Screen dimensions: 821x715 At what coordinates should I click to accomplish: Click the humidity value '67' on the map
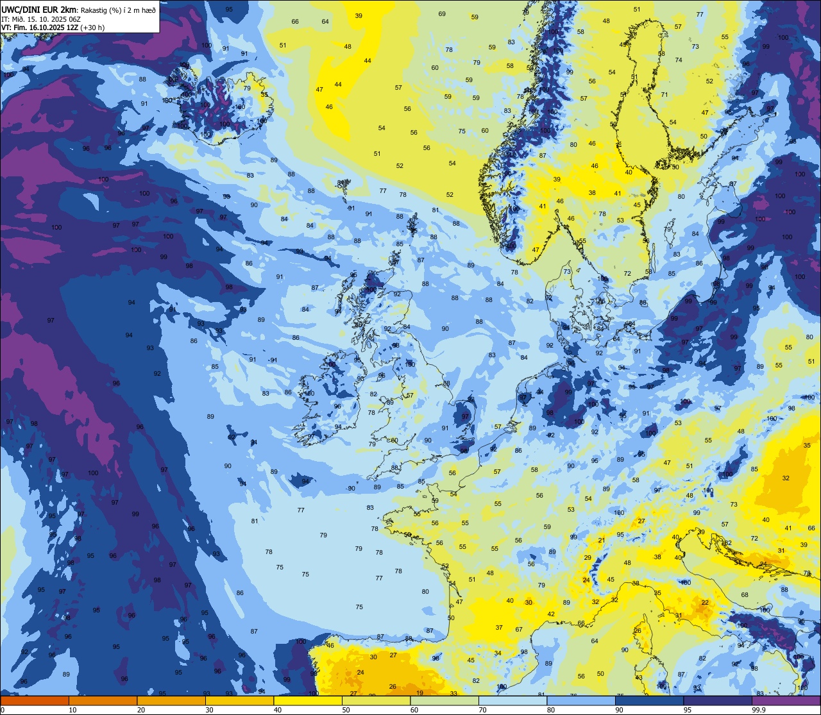[x=519, y=630]
